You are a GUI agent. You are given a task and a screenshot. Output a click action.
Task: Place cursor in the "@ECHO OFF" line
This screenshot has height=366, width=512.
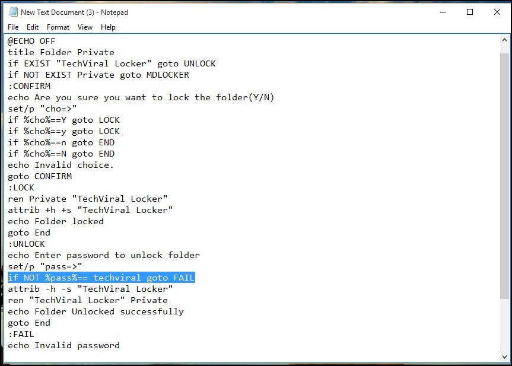click(x=31, y=41)
